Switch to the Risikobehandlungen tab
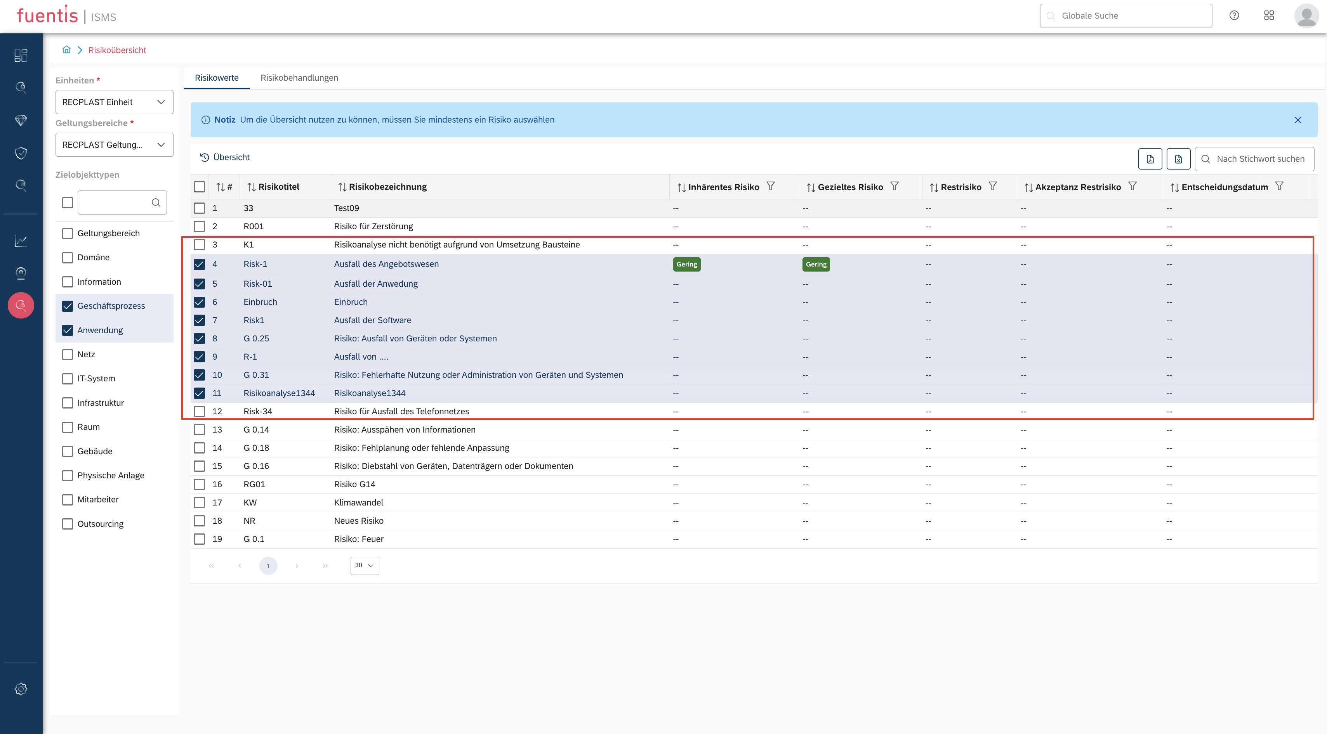The width and height of the screenshot is (1327, 734). click(x=299, y=78)
